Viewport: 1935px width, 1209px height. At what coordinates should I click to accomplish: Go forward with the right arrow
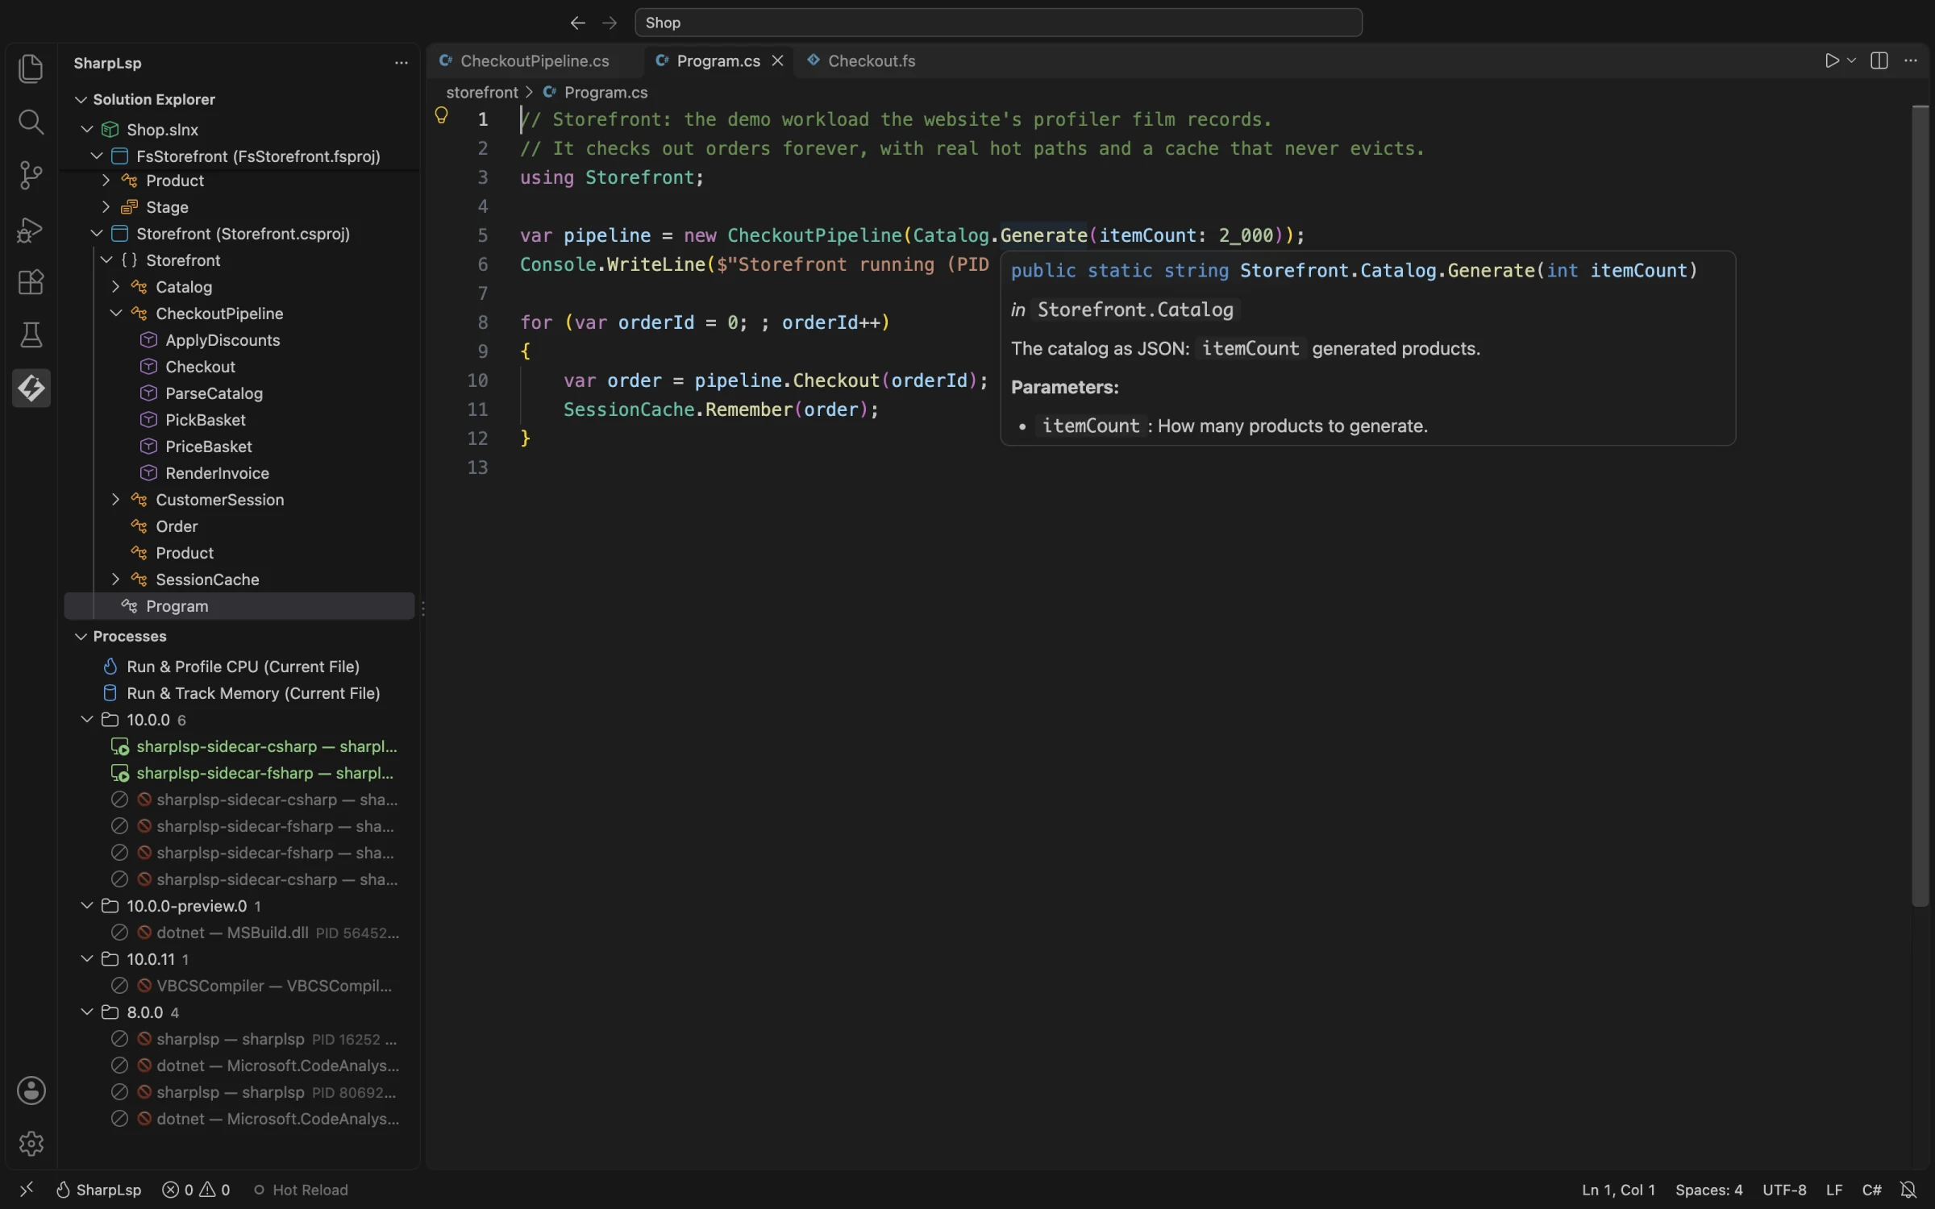pos(610,23)
